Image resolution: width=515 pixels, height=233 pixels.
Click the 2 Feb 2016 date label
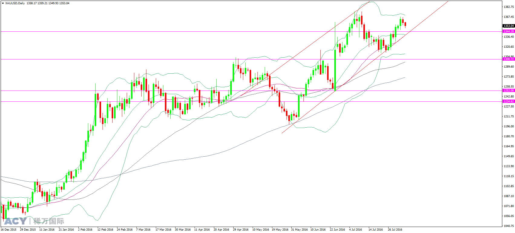pos(85,230)
